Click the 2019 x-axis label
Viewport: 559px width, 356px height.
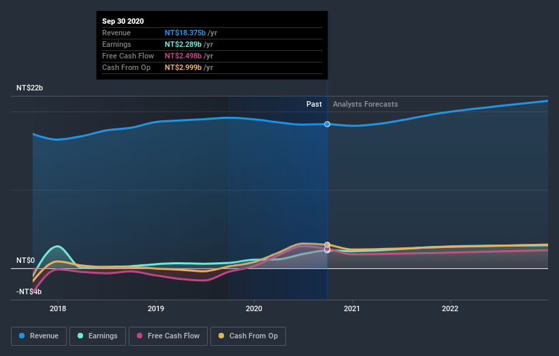[x=156, y=308]
